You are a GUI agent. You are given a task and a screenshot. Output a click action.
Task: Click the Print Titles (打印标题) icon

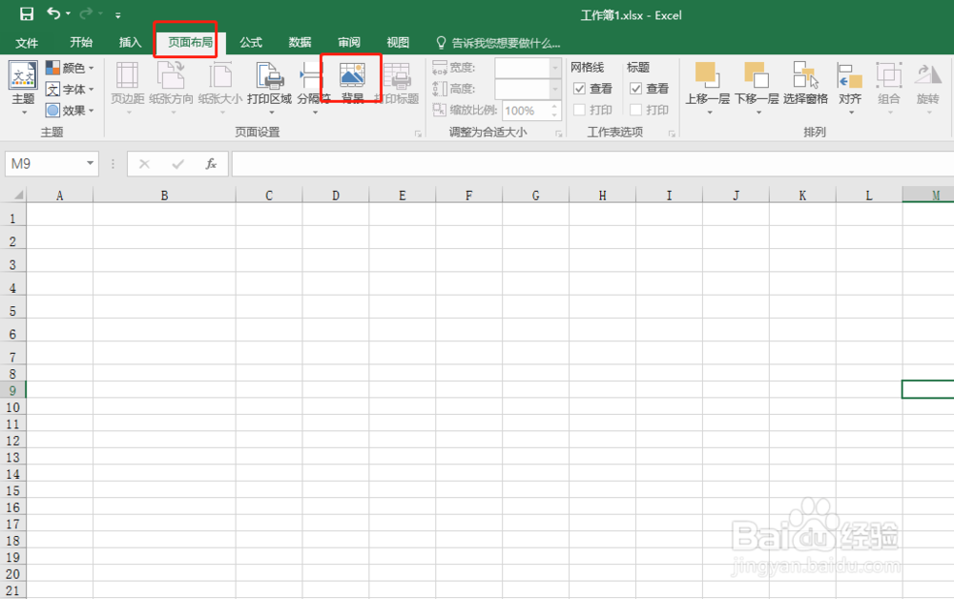[x=397, y=75]
